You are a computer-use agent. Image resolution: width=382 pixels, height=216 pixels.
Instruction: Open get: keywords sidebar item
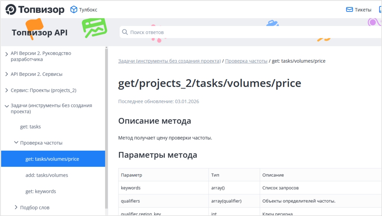click(x=41, y=191)
